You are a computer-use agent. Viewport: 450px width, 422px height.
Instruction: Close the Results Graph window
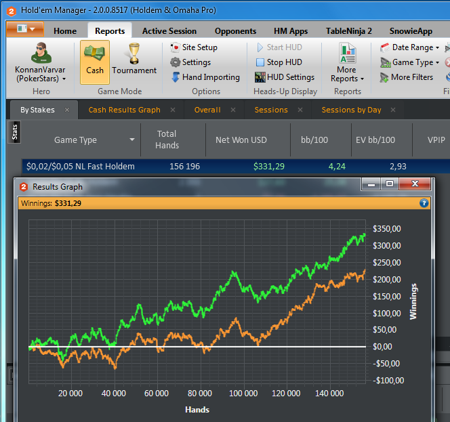[x=415, y=184]
